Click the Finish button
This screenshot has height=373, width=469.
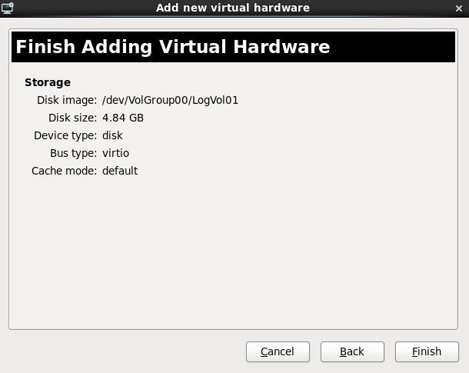[x=427, y=351]
